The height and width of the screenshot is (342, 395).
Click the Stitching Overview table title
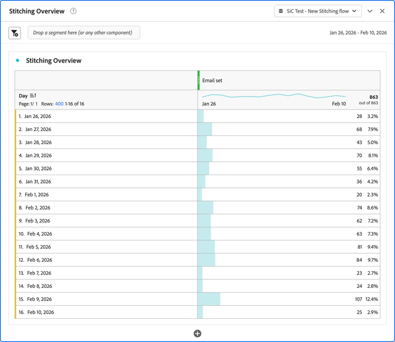click(54, 61)
